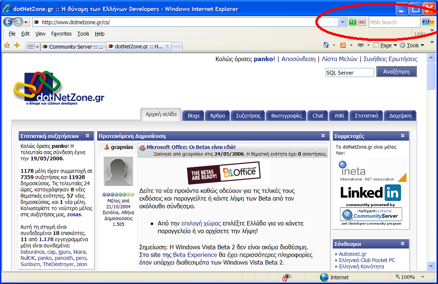Open Favorites Center star icon
This screenshot has height=284, width=438.
[7, 45]
